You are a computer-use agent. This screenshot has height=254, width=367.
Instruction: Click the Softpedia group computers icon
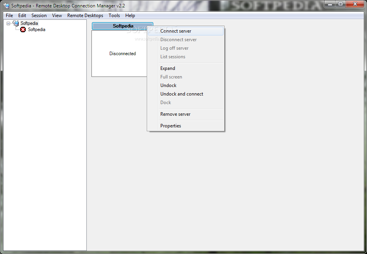16,23
